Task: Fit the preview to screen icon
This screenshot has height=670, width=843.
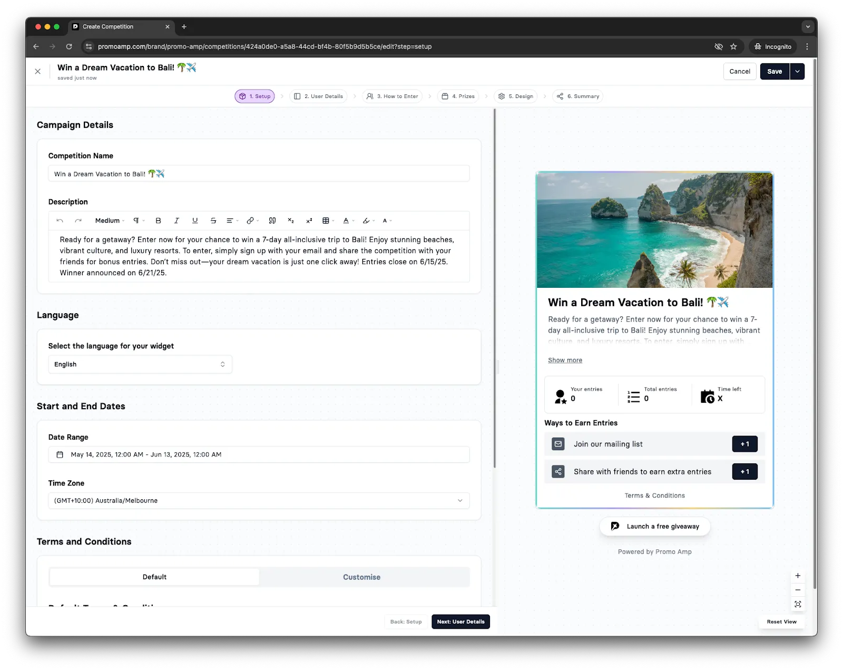Action: (798, 604)
